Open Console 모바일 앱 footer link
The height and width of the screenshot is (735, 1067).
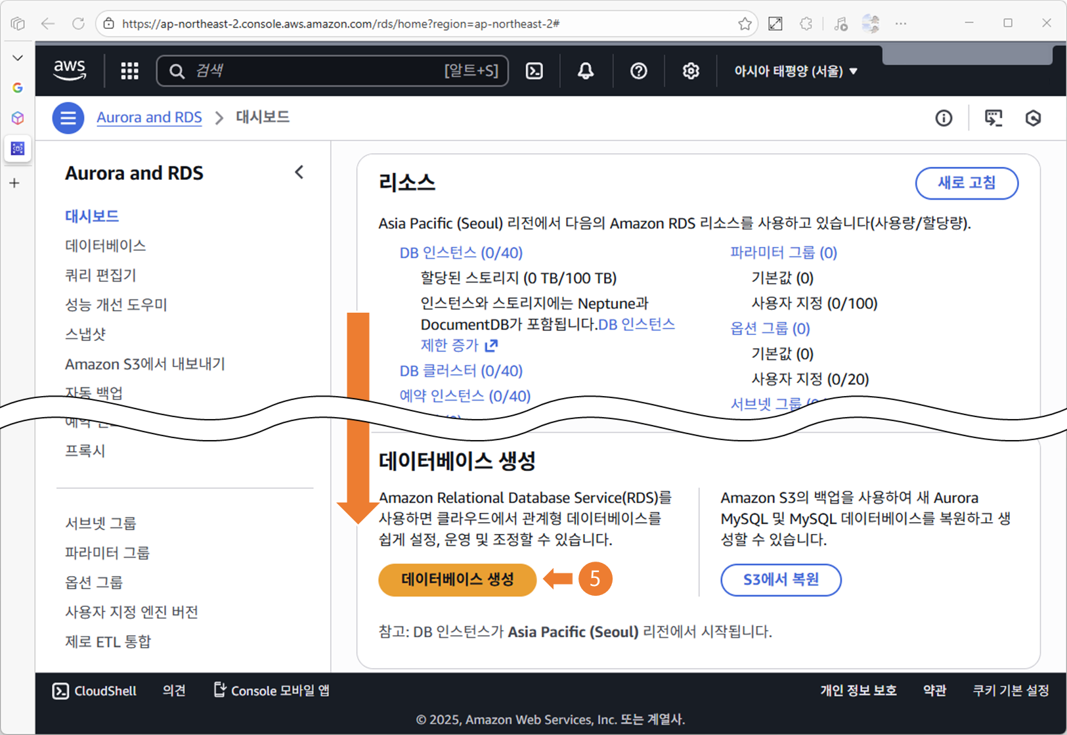272,691
